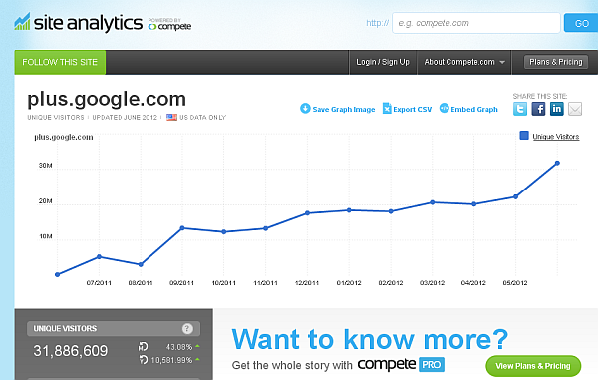This screenshot has width=598, height=380.
Task: Click the 10,581.99% change value
Action: coord(171,360)
